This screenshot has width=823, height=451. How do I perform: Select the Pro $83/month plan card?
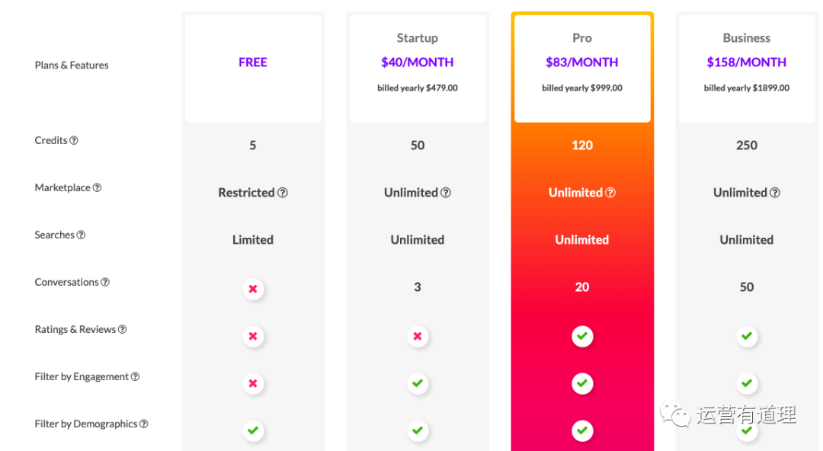coord(582,69)
